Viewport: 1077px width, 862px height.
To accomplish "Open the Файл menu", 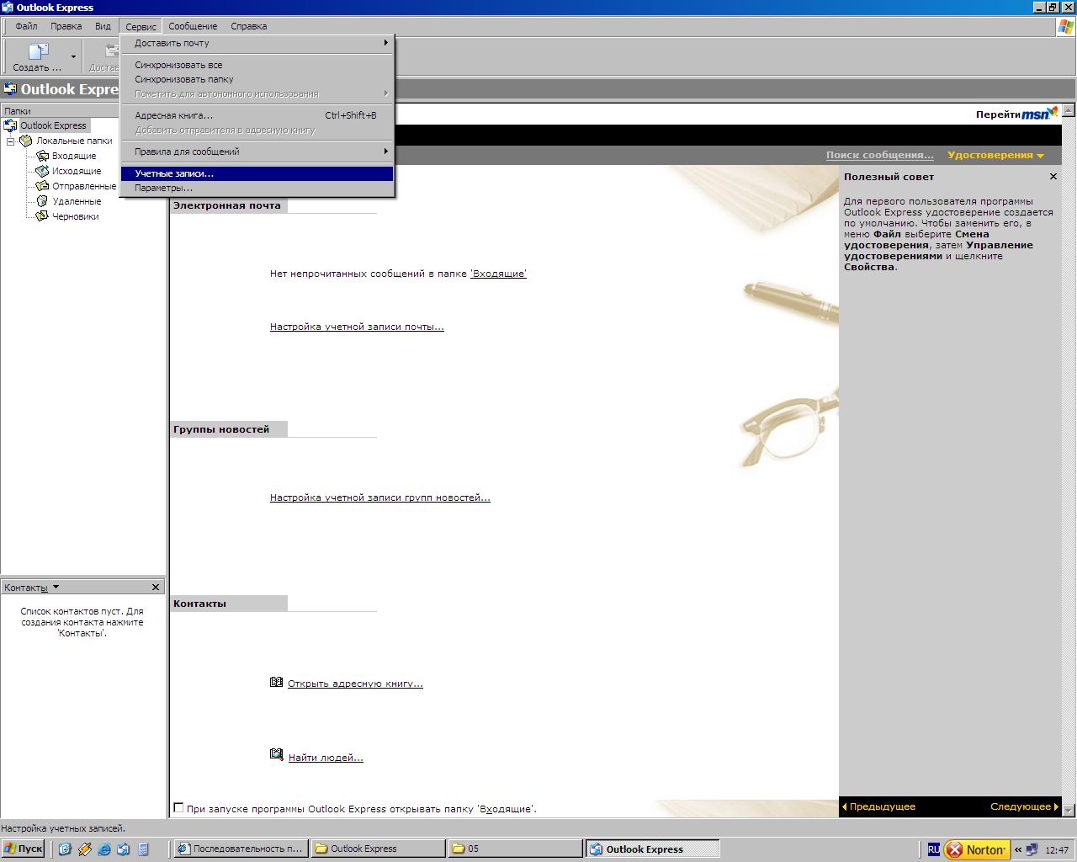I will pyautogui.click(x=26, y=26).
